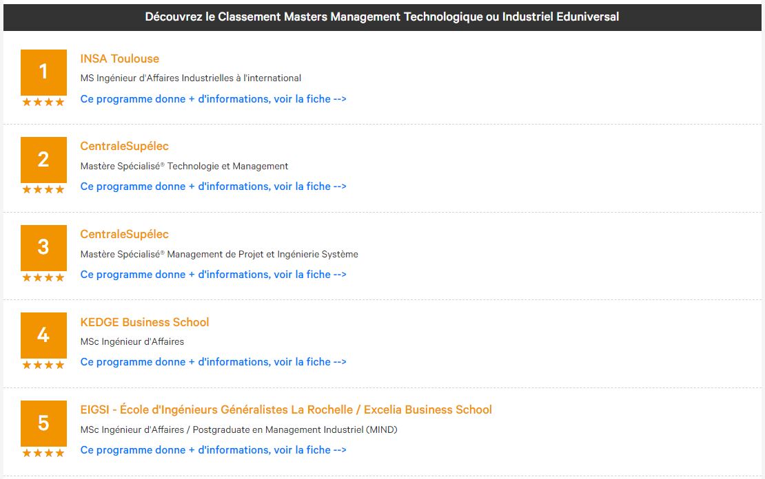Click the star rating under rank 1
This screenshot has height=479, width=765.
click(x=43, y=103)
